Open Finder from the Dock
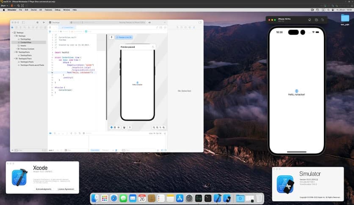The width and height of the screenshot is (354, 205). pyautogui.click(x=95, y=199)
